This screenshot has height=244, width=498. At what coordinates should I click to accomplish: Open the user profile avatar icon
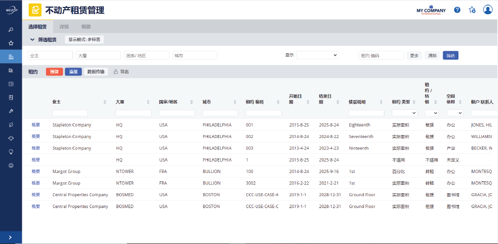487,10
